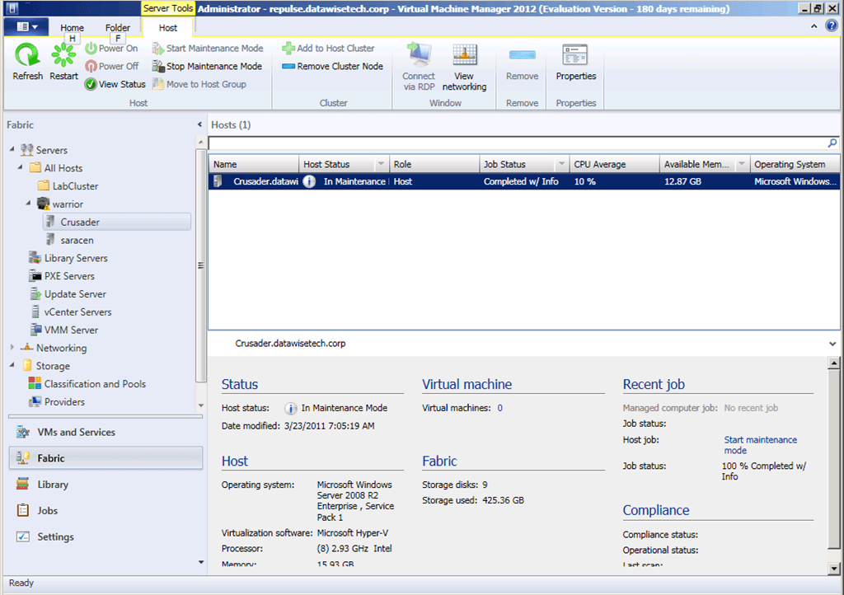Click the help question mark icon
844x595 pixels.
(832, 26)
